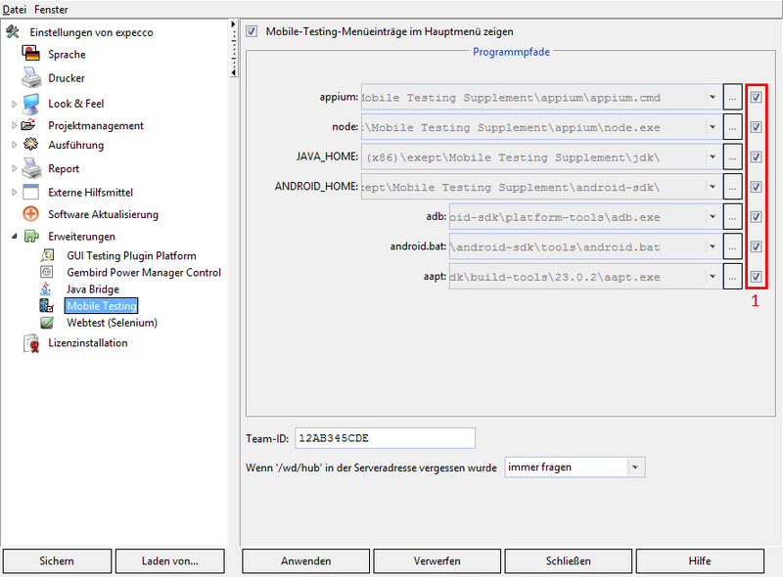Toggle the checkbox next to appium path
The height and width of the screenshot is (577, 783).
(x=755, y=97)
